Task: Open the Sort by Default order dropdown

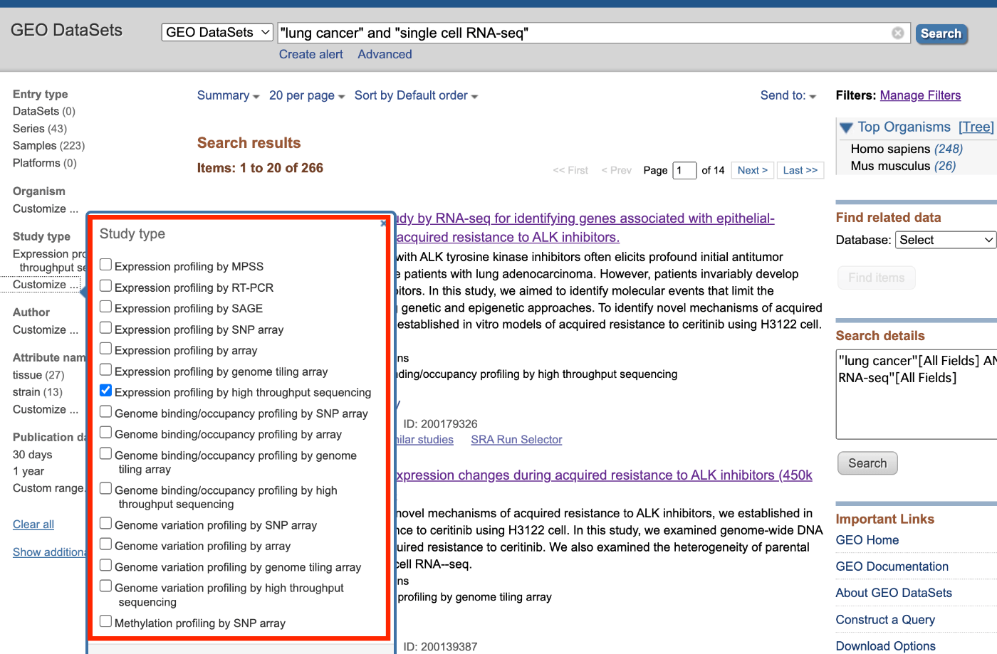Action: [x=416, y=95]
